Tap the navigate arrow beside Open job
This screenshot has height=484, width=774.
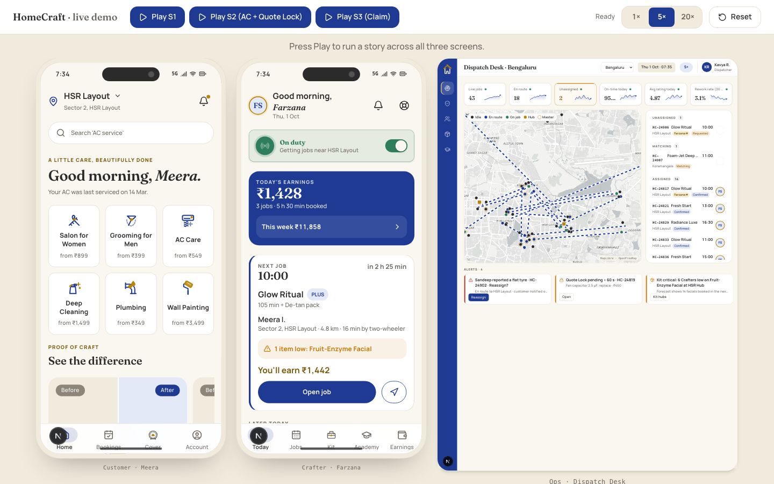(394, 392)
